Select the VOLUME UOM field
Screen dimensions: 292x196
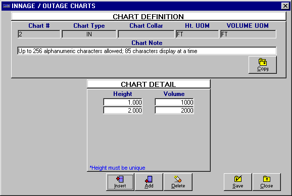pos(248,34)
